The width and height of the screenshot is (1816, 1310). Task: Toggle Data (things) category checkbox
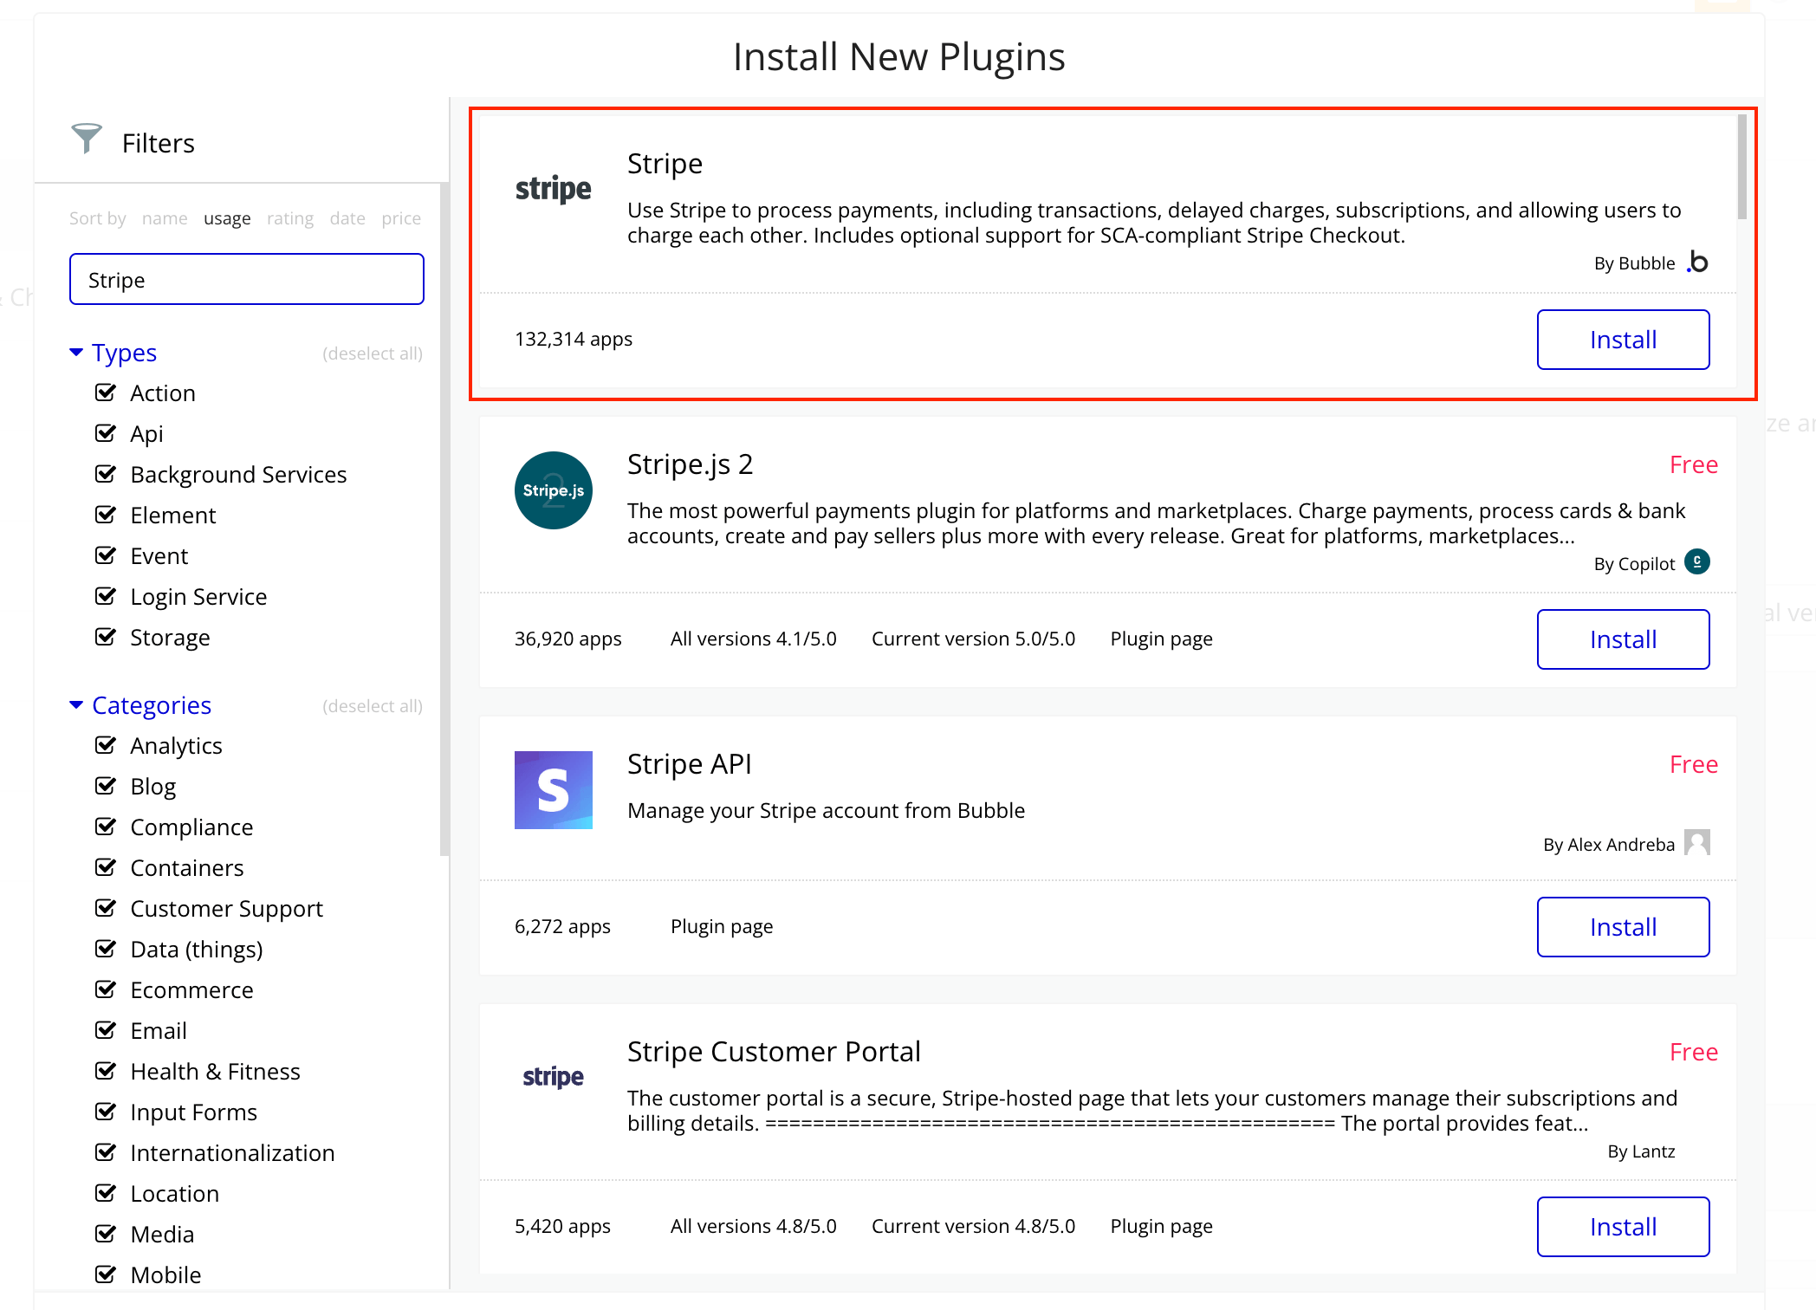tap(106, 949)
